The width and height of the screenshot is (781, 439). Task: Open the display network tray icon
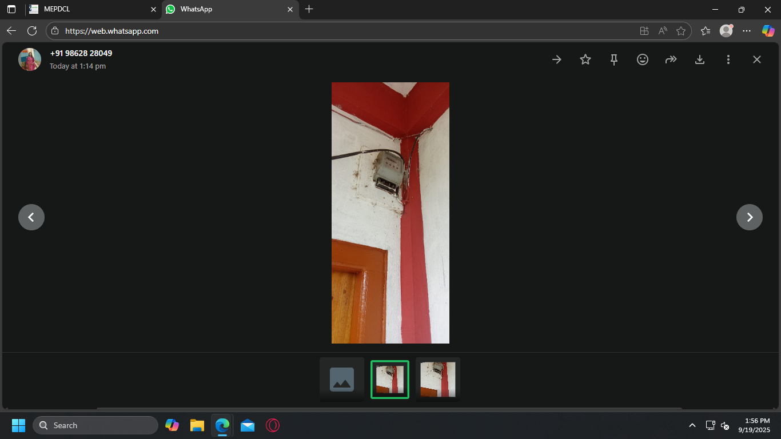pyautogui.click(x=710, y=425)
